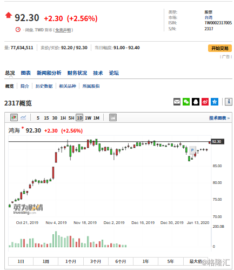The image size is (234, 270).
Task: Click the 台湾 market link
Action: (209, 17)
